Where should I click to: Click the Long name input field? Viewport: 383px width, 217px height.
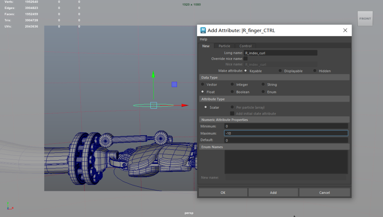[281, 53]
